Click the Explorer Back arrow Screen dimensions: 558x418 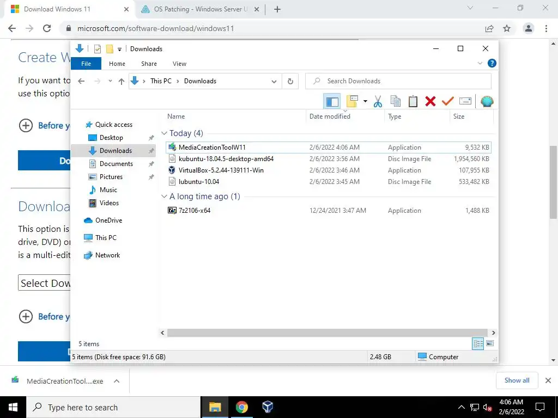81,81
